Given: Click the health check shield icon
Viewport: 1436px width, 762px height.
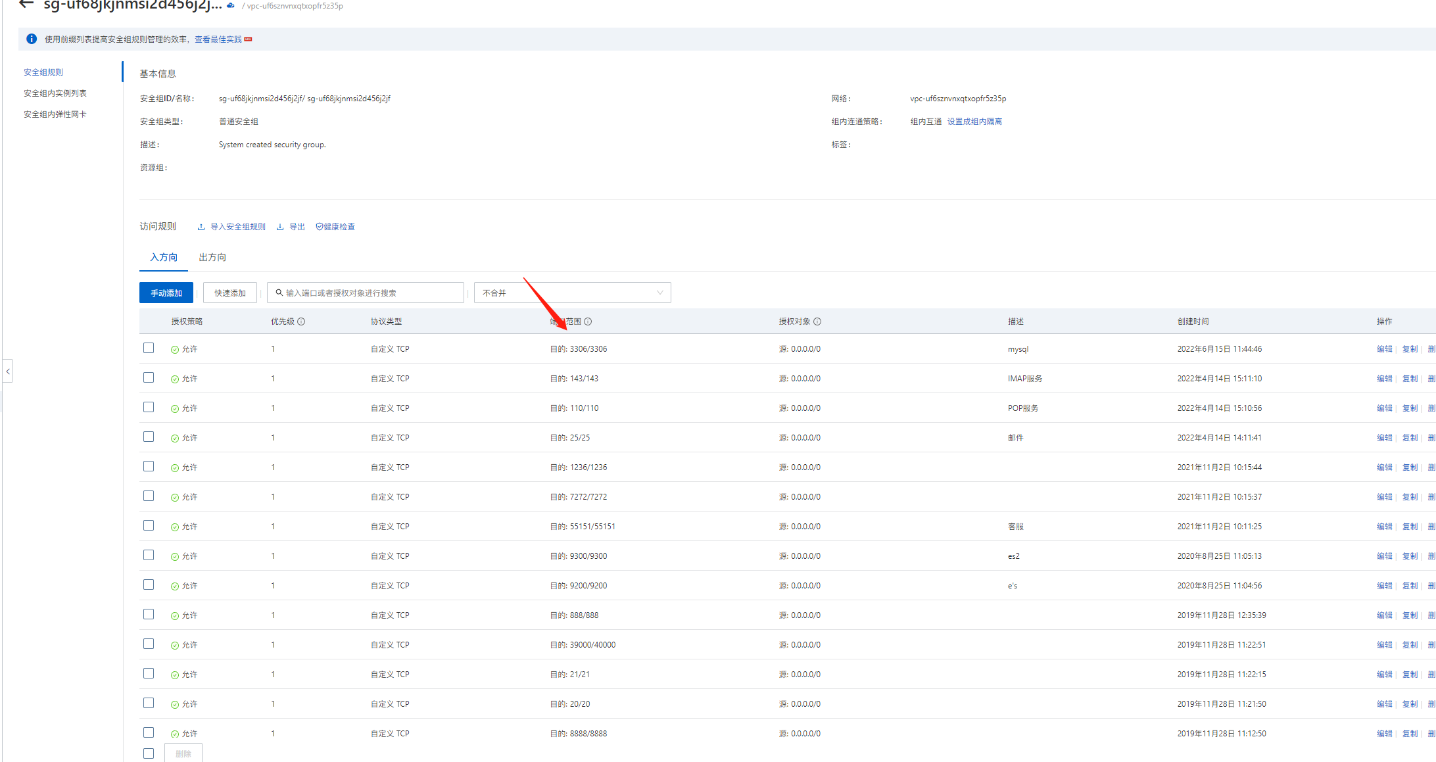Looking at the screenshot, I should click(x=320, y=227).
